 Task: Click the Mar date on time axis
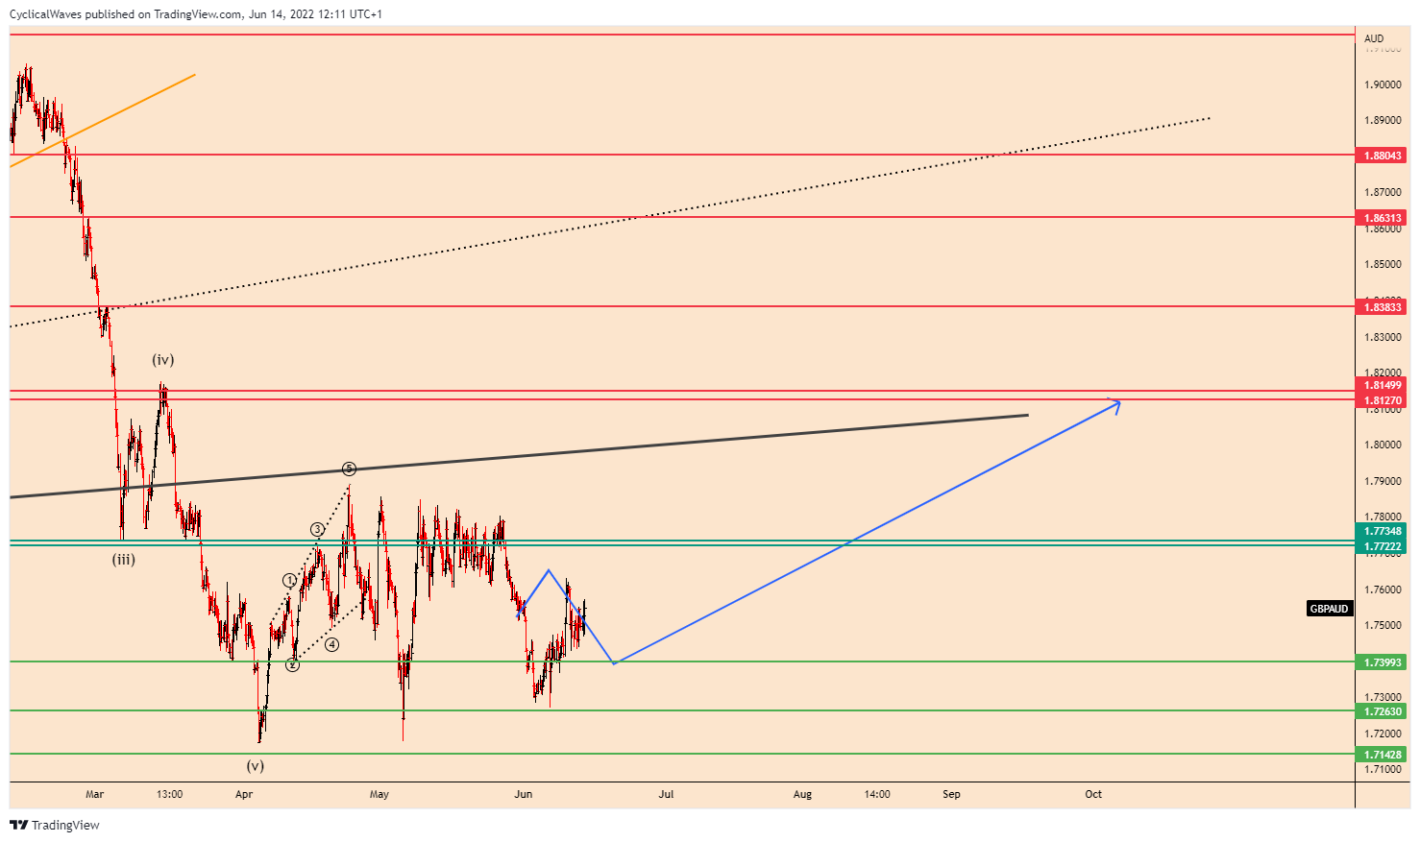(x=94, y=794)
